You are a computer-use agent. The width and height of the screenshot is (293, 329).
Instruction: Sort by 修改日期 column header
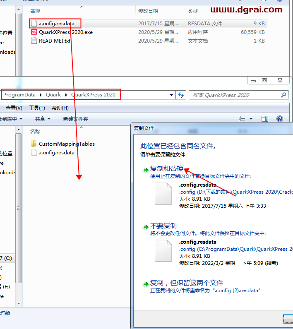point(148,11)
